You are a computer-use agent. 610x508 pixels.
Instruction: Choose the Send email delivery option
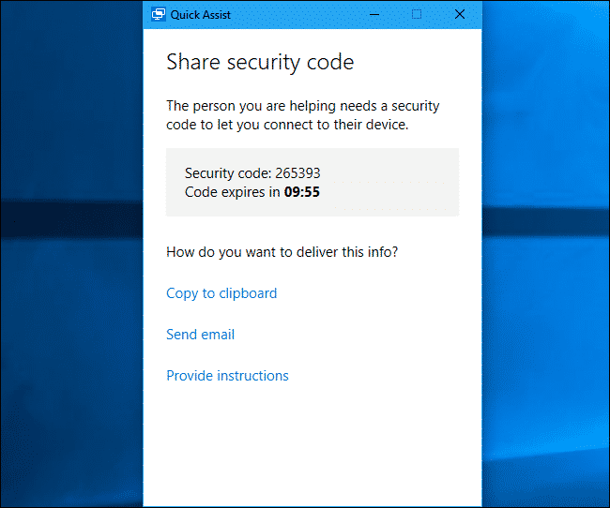pos(200,335)
